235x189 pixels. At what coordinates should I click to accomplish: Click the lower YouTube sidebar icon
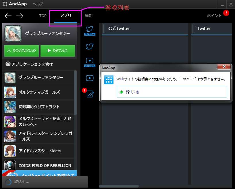[x=90, y=78]
